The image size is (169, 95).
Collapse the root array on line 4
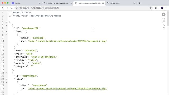click(x=6, y=22)
